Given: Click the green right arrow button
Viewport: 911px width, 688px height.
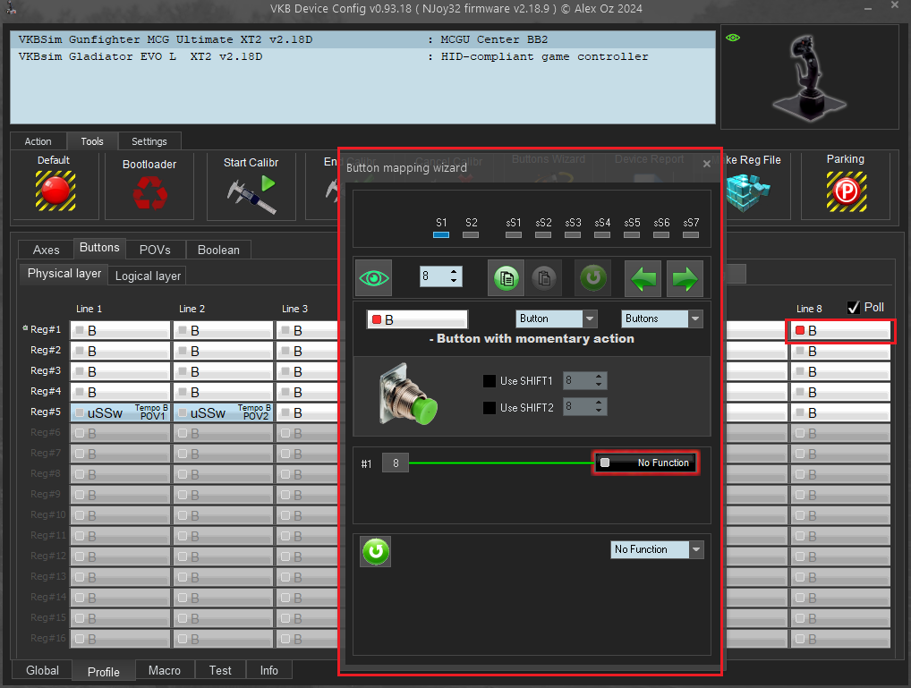Looking at the screenshot, I should (x=685, y=278).
